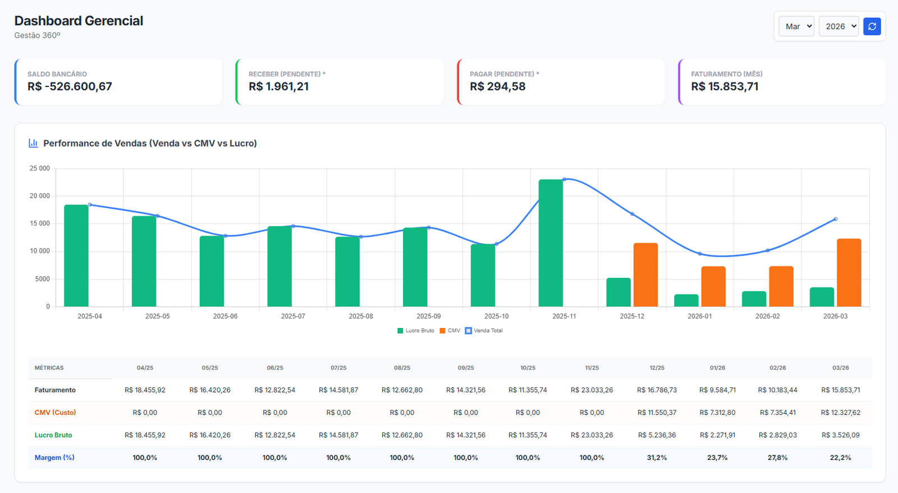Open the 2026 year dropdown

point(839,26)
